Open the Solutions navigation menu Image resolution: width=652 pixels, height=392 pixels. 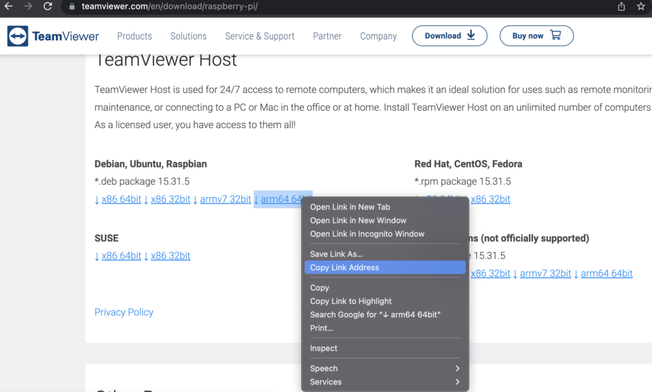(x=188, y=36)
